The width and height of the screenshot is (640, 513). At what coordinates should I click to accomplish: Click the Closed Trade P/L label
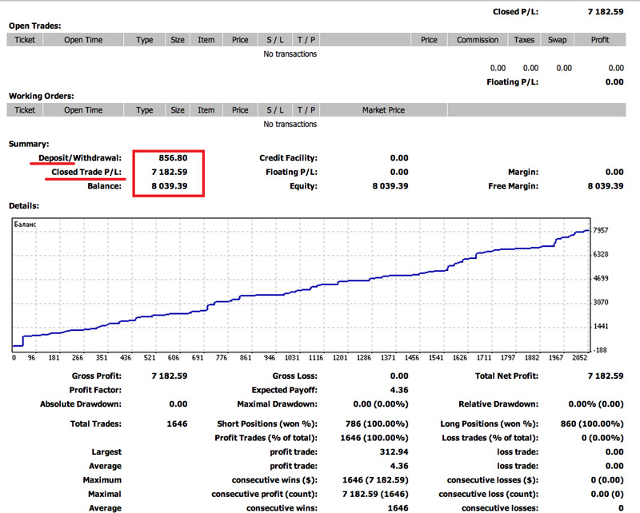[x=86, y=172]
